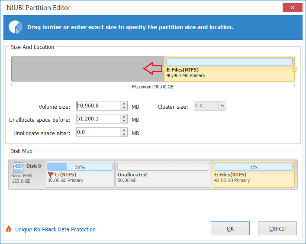Click the Unallocate space after field

point(98,132)
